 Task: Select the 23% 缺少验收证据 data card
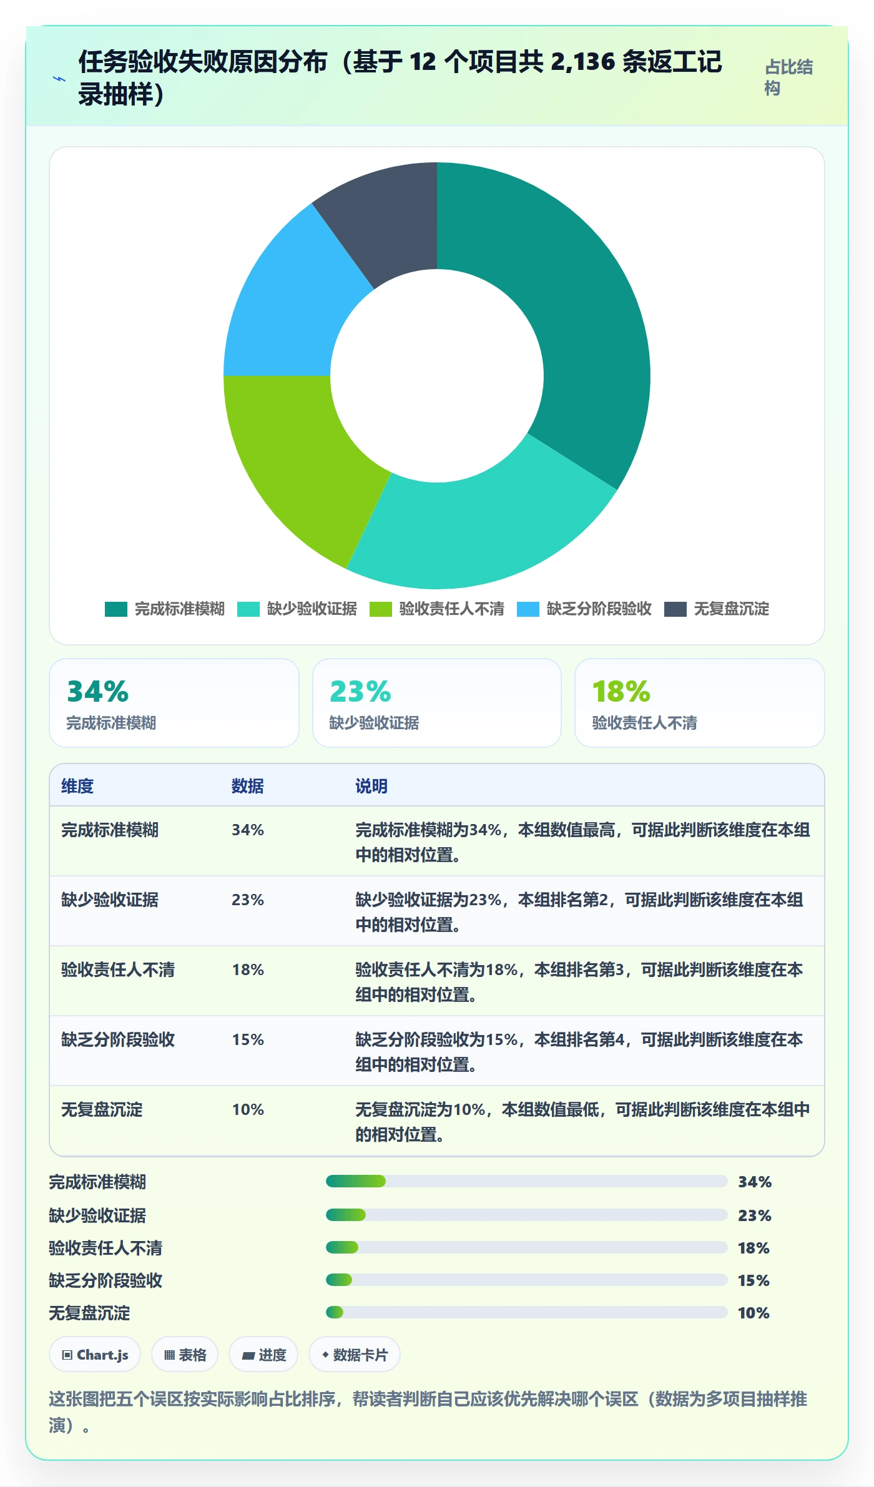(x=437, y=703)
